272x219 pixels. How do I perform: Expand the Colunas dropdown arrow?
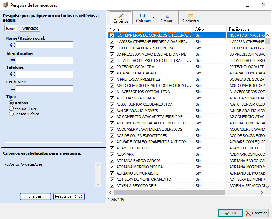(x=153, y=17)
